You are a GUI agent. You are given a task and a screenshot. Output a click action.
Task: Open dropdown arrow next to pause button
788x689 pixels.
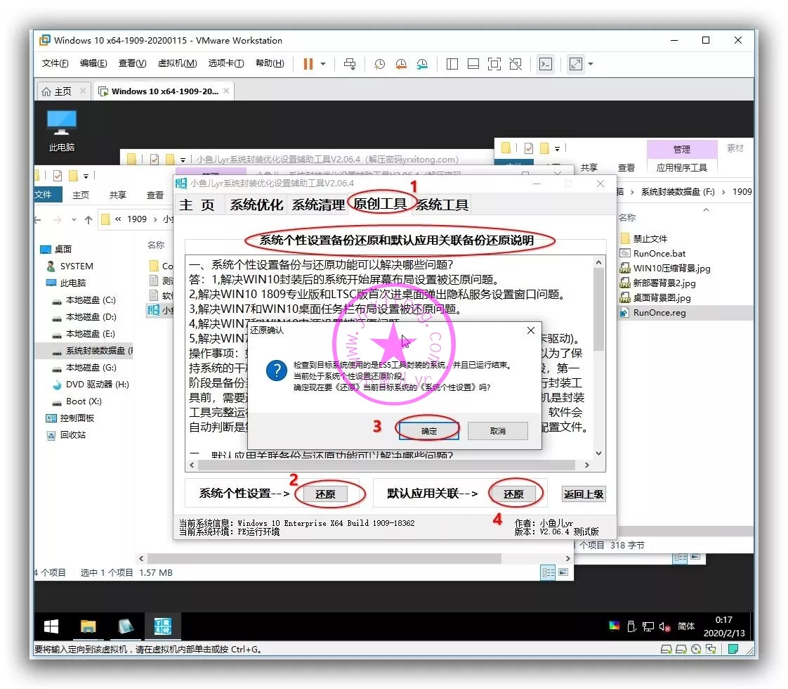(x=323, y=64)
